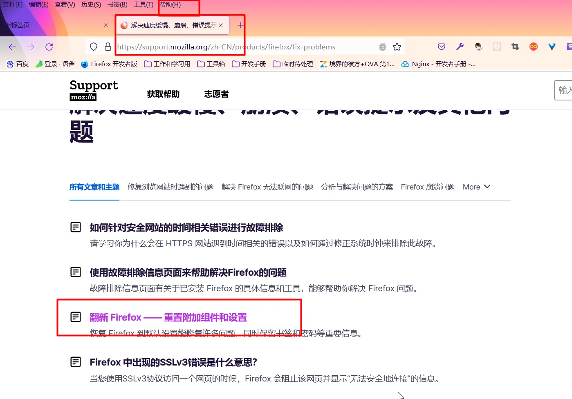Click the gear-like extension icon in URL bar
This screenshot has width=572, height=399.
[383, 47]
